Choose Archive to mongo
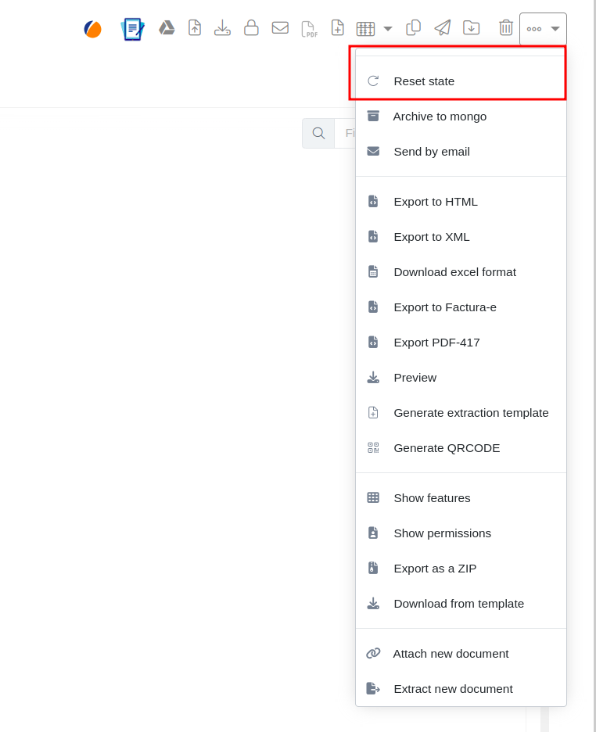The width and height of the screenshot is (596, 732). (x=440, y=117)
